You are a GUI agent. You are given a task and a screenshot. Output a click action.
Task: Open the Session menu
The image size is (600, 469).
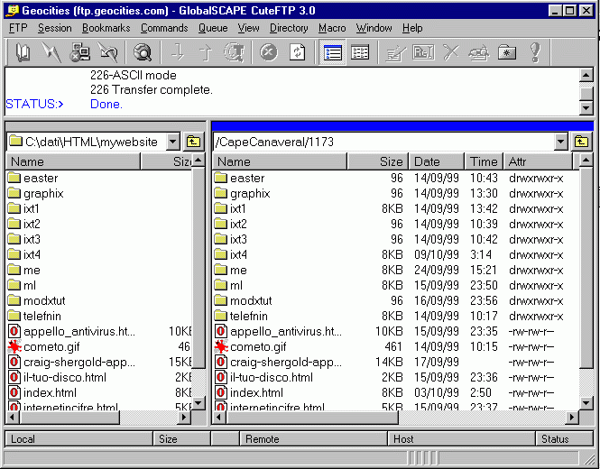pyautogui.click(x=55, y=28)
